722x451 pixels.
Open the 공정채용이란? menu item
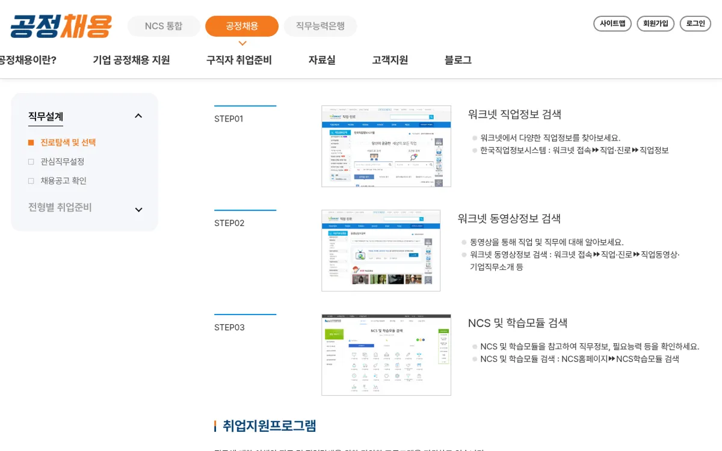coord(28,60)
